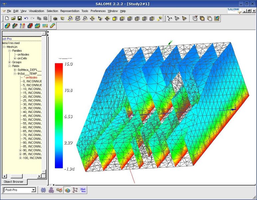The image size is (257, 200).
Task: Create a new study with New icon
Action: pos(7,18)
